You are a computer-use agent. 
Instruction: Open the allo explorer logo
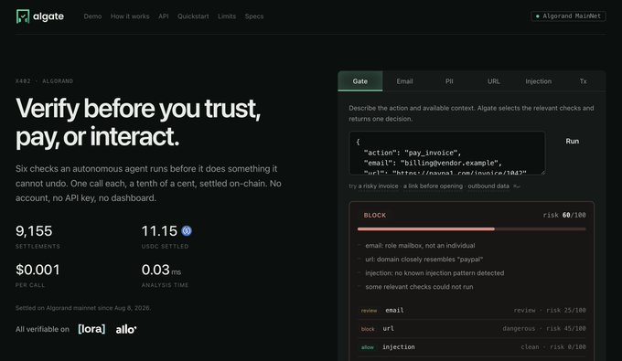pyautogui.click(x=126, y=329)
